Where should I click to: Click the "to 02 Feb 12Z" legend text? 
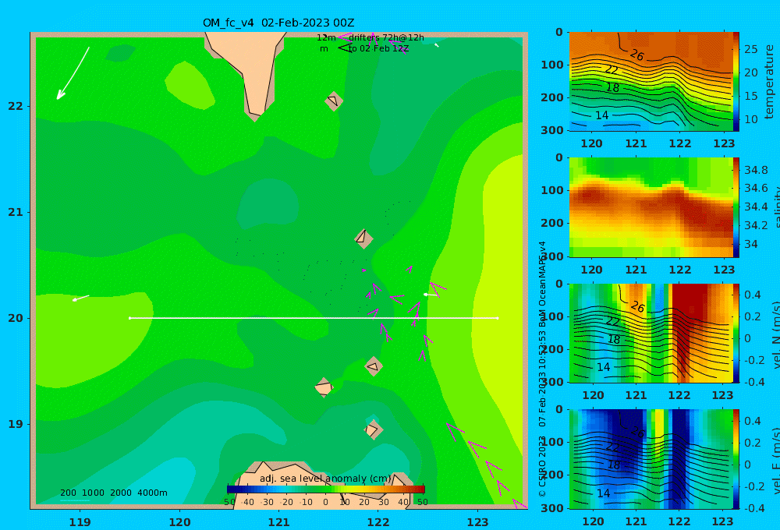pyautogui.click(x=378, y=49)
